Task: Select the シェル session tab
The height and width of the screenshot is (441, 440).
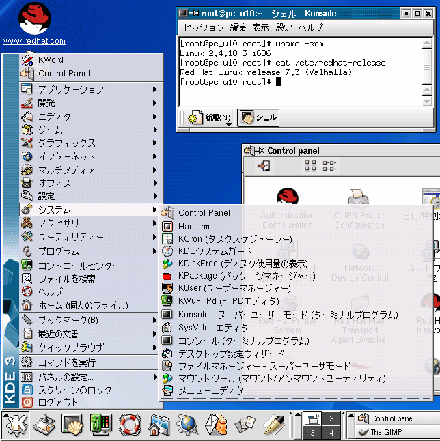Action: click(258, 117)
